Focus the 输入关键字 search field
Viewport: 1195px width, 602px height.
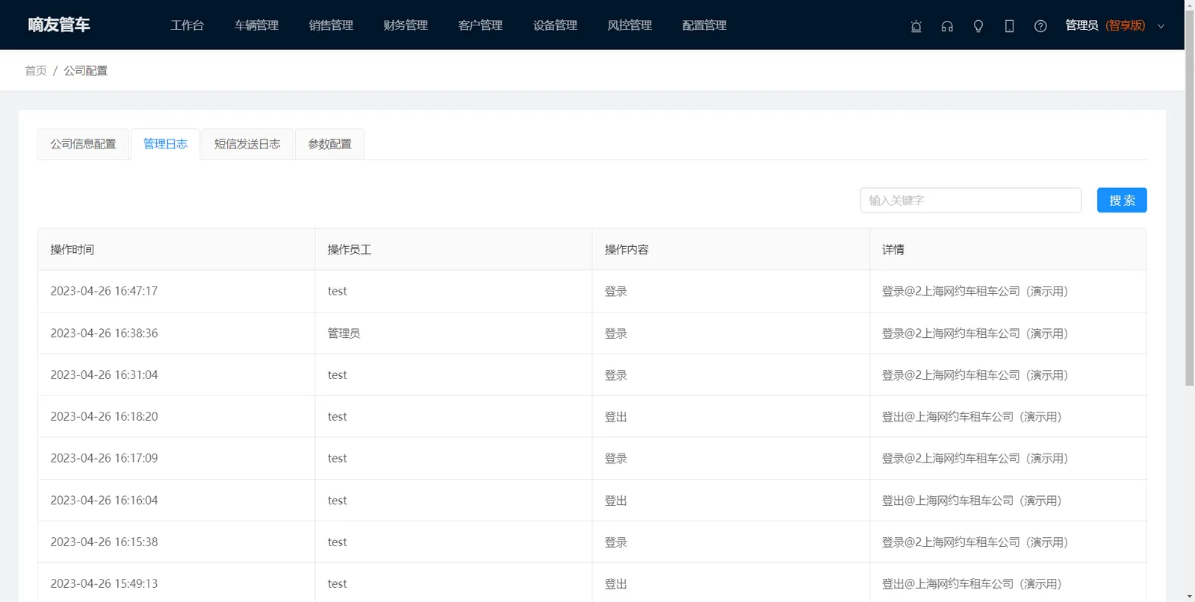pyautogui.click(x=970, y=200)
